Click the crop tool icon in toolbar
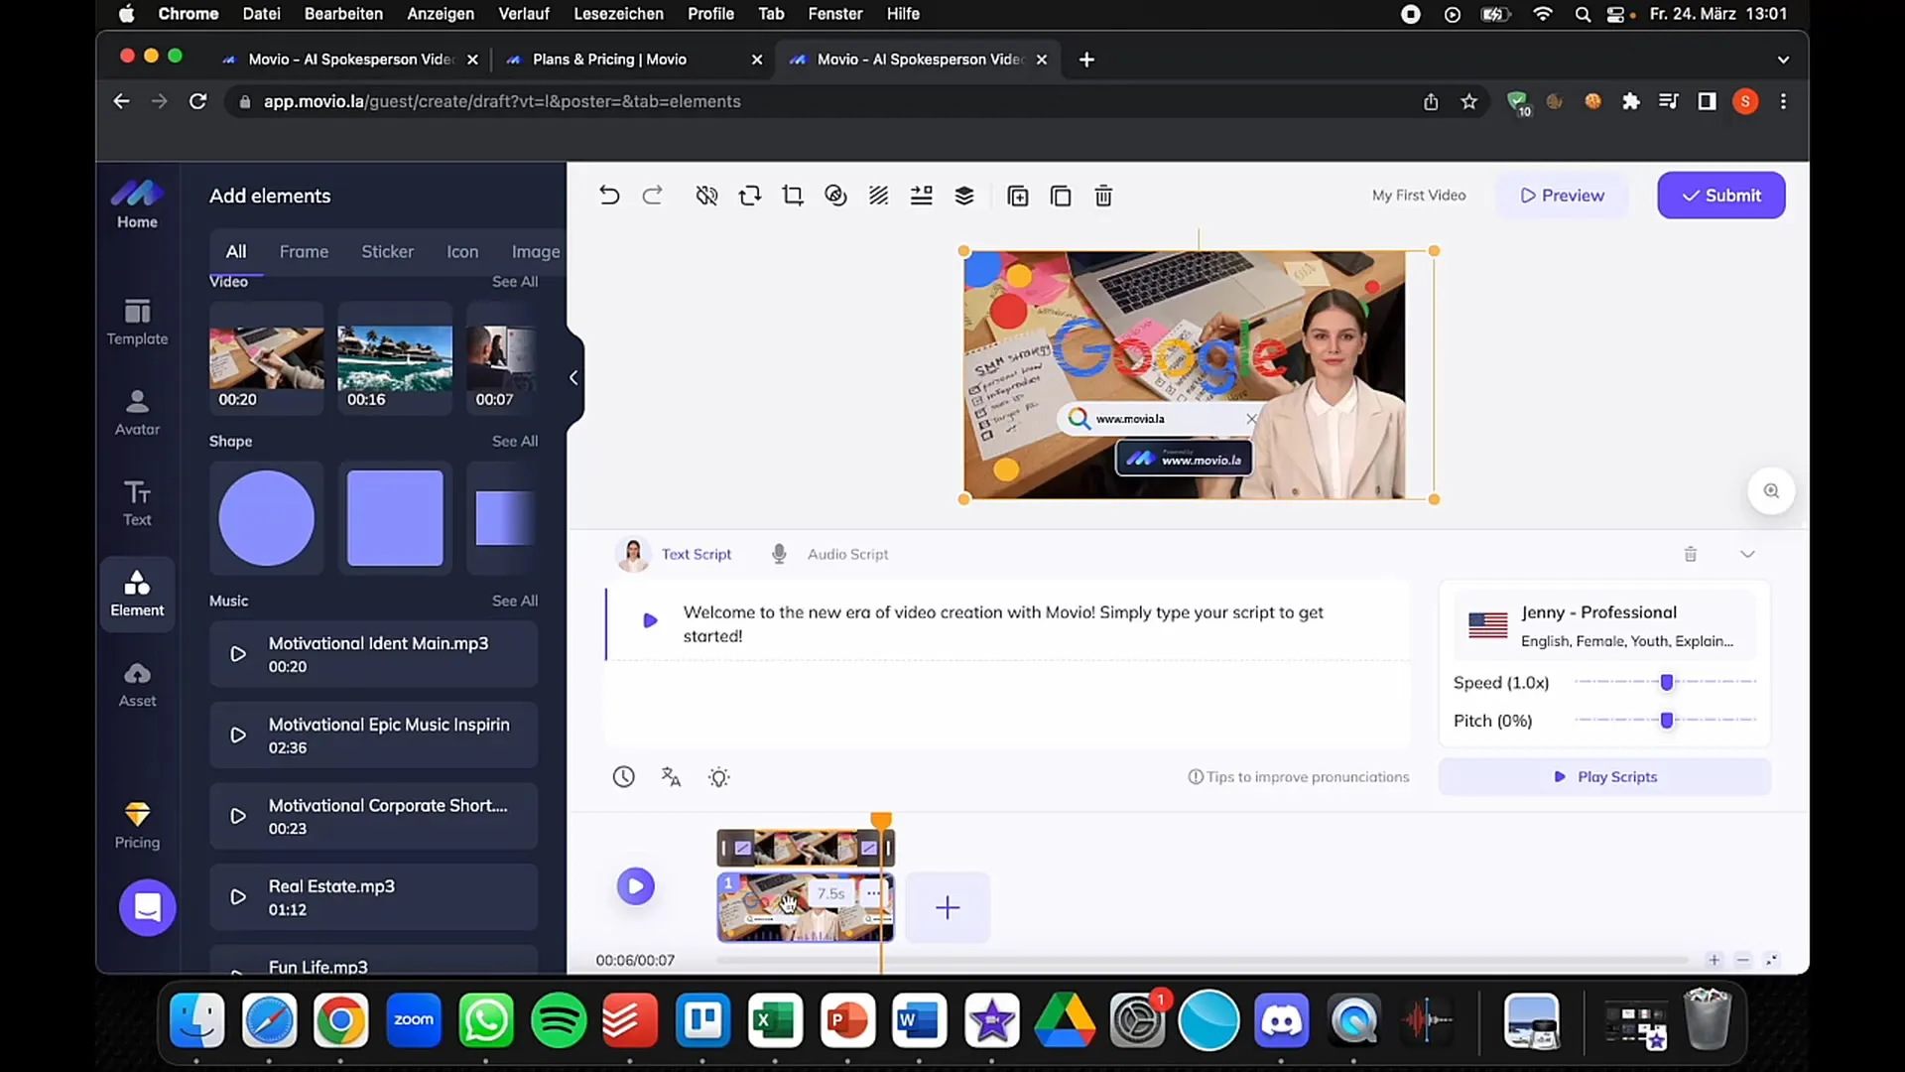Screen dimensions: 1905x1072 [x=794, y=197]
